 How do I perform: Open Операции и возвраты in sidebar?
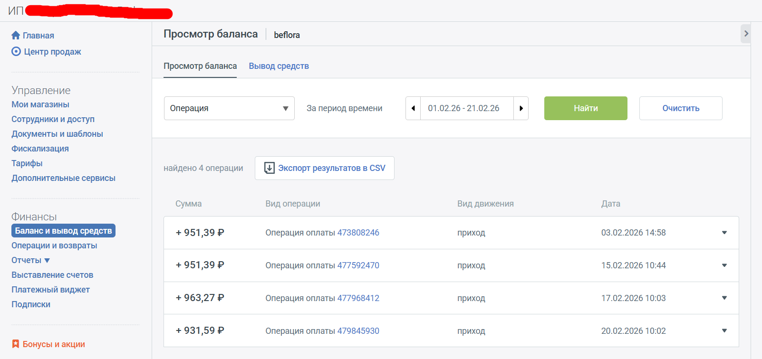(x=54, y=246)
